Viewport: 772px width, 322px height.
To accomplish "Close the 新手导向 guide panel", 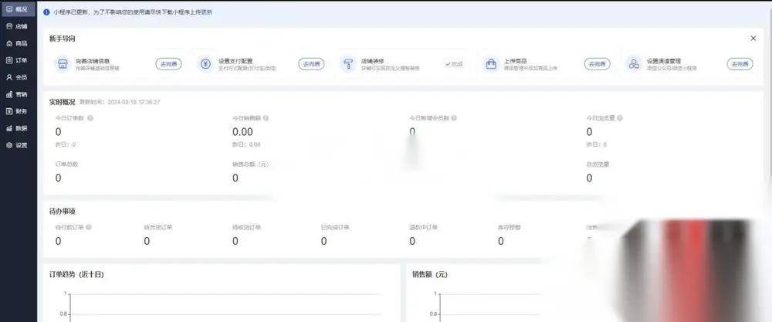I will [753, 39].
